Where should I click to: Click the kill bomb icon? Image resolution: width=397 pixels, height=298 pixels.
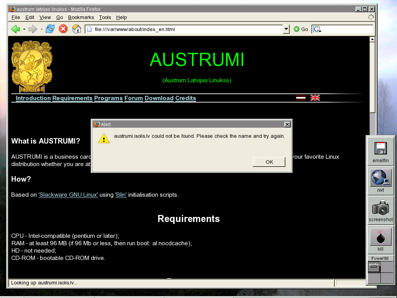tap(381, 240)
